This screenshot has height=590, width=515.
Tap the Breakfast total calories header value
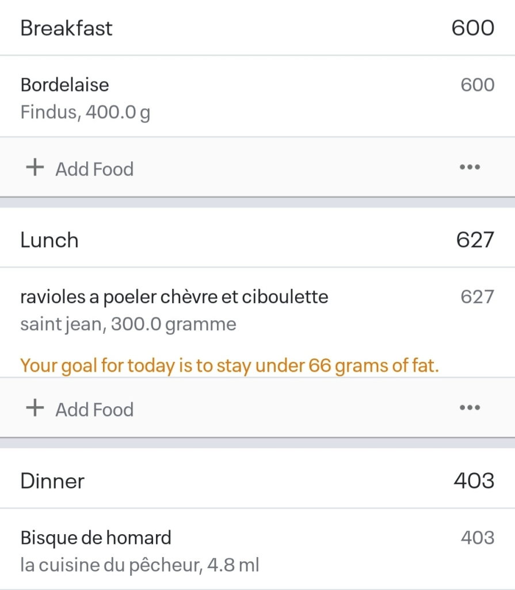coord(472,28)
